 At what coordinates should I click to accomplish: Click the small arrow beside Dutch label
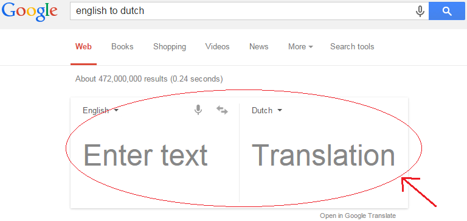[279, 111]
